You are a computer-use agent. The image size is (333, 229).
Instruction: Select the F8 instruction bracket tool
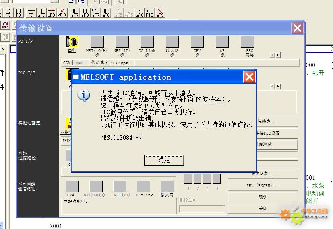[19, 13]
